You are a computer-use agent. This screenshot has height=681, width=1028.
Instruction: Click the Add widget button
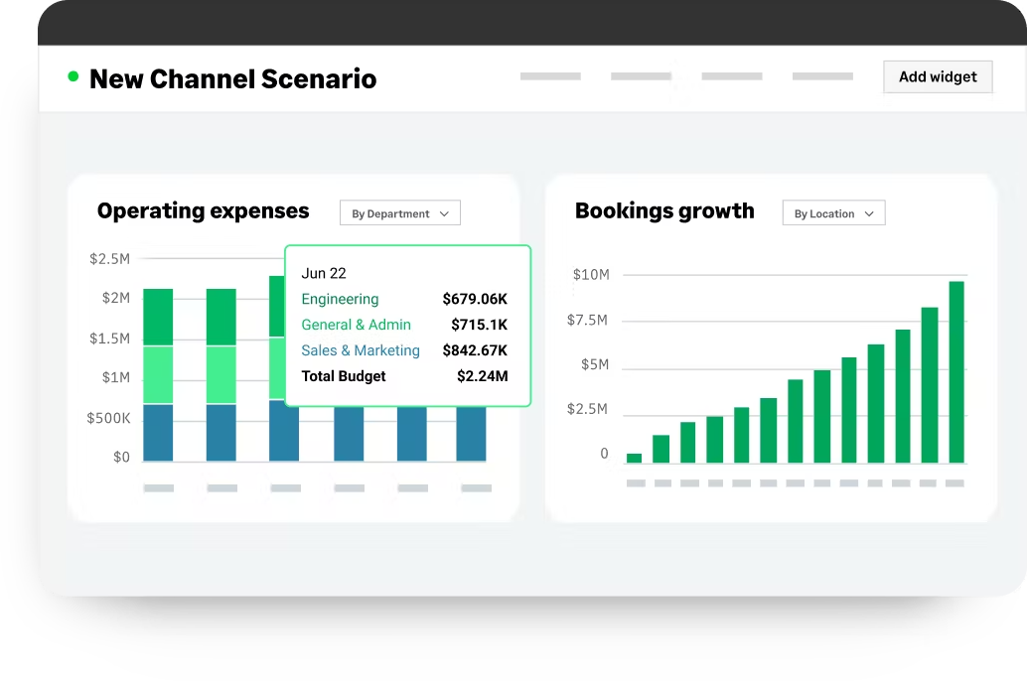click(938, 76)
